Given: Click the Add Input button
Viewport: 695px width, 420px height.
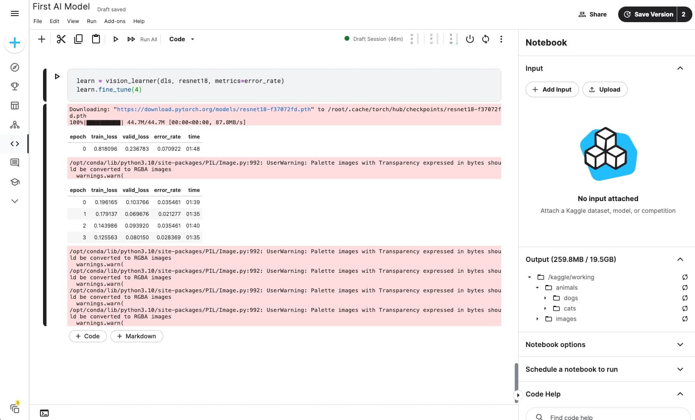Looking at the screenshot, I should point(552,89).
